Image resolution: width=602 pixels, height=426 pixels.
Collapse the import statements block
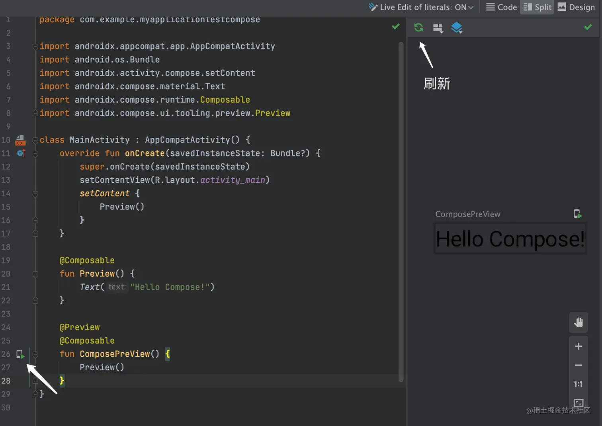point(35,47)
